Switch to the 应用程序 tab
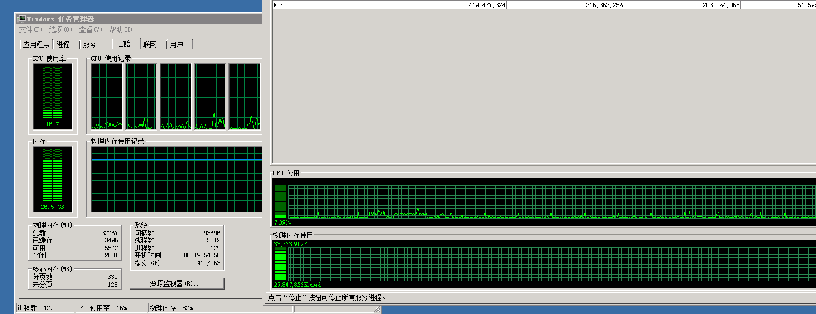The width and height of the screenshot is (816, 314). [x=37, y=44]
